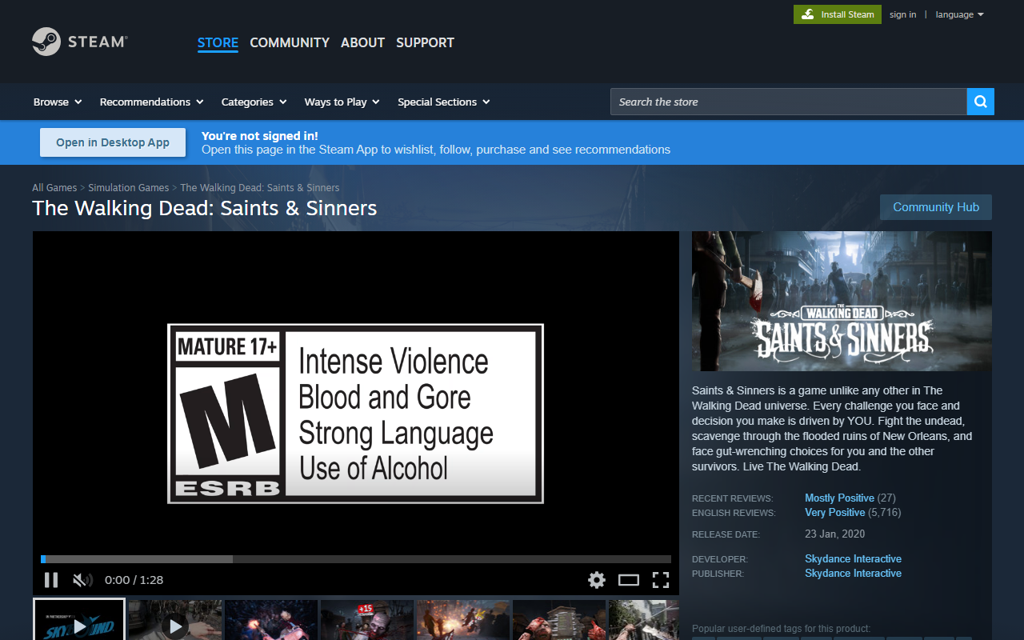Open the Community Hub
This screenshot has width=1024, height=640.
click(x=936, y=207)
